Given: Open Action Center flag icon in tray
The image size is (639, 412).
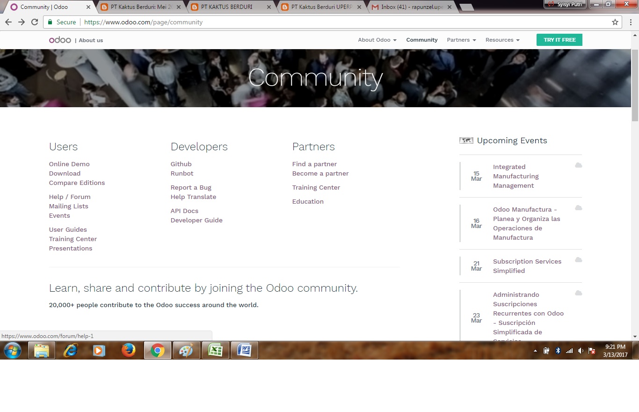Looking at the screenshot, I should pos(592,351).
